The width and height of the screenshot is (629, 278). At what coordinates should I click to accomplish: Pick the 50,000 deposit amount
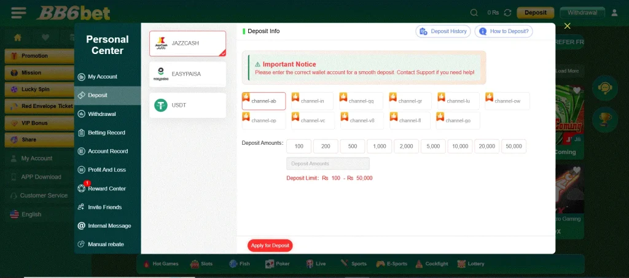click(x=514, y=146)
